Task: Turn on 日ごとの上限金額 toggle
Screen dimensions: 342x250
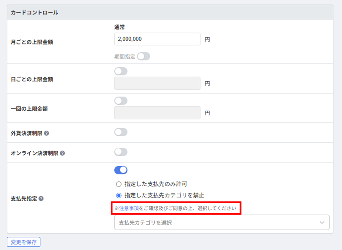Action: 121,71
